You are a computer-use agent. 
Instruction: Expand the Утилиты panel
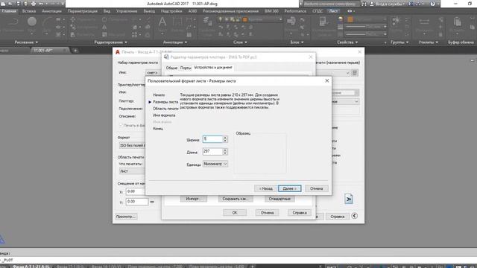click(x=428, y=42)
